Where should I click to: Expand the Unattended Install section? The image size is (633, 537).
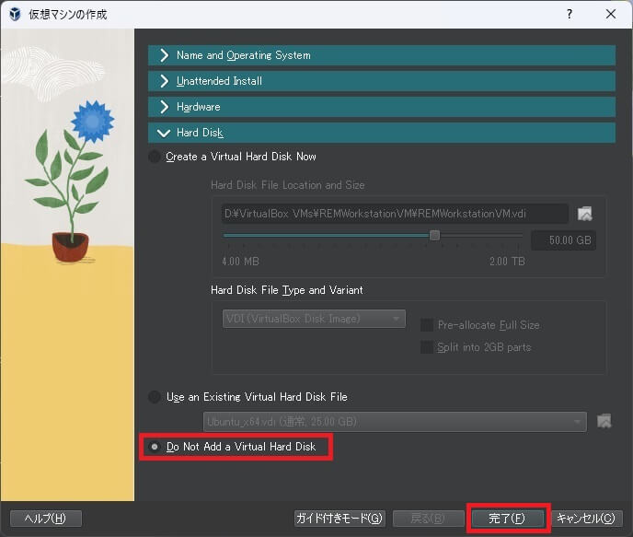pyautogui.click(x=382, y=81)
